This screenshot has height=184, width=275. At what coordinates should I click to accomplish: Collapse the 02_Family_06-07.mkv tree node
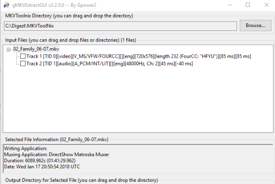9,50
